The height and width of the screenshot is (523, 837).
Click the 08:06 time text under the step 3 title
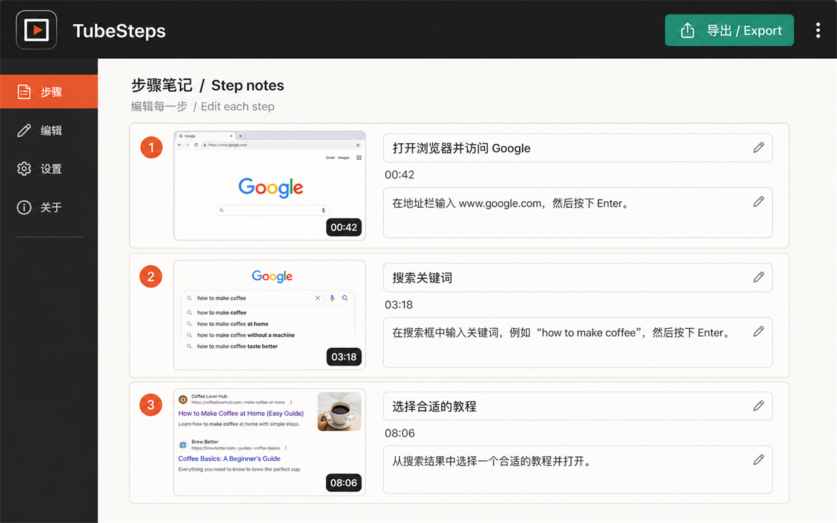coord(400,433)
